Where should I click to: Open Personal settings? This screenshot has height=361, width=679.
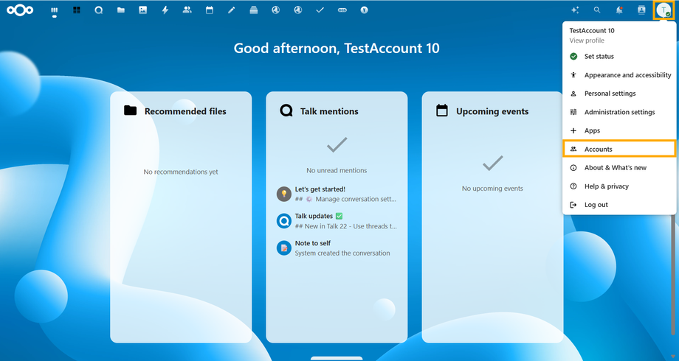click(619, 94)
